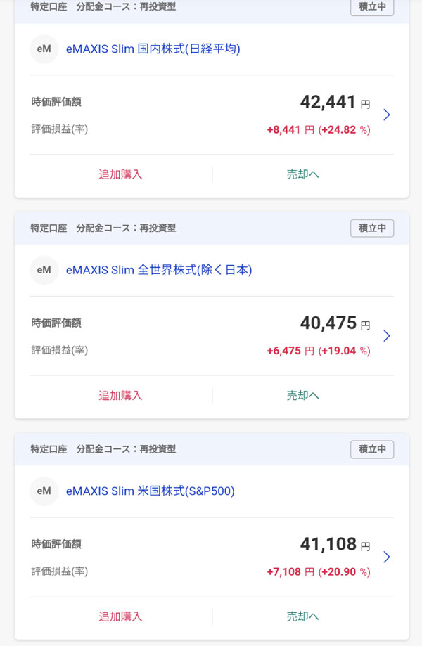Open details chevron for 米国株式(S&P500) fund
Image resolution: width=422 pixels, height=646 pixels.
(386, 557)
